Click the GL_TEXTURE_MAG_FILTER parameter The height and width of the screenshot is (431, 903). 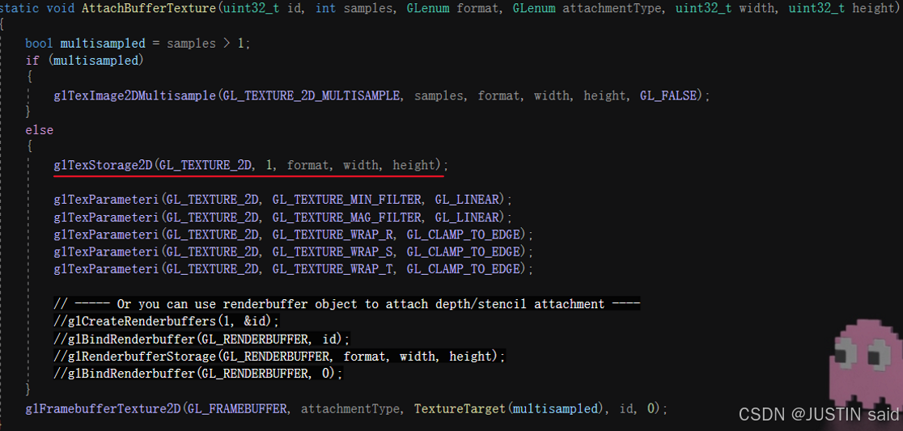pos(346,217)
